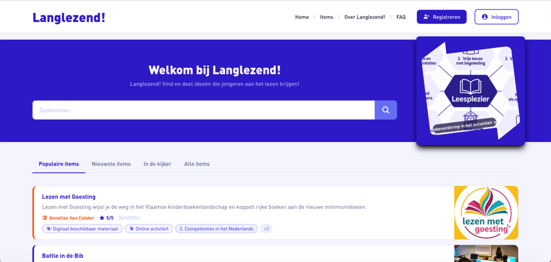Switch to Alle items tab
The image size is (551, 262).
pos(197,164)
